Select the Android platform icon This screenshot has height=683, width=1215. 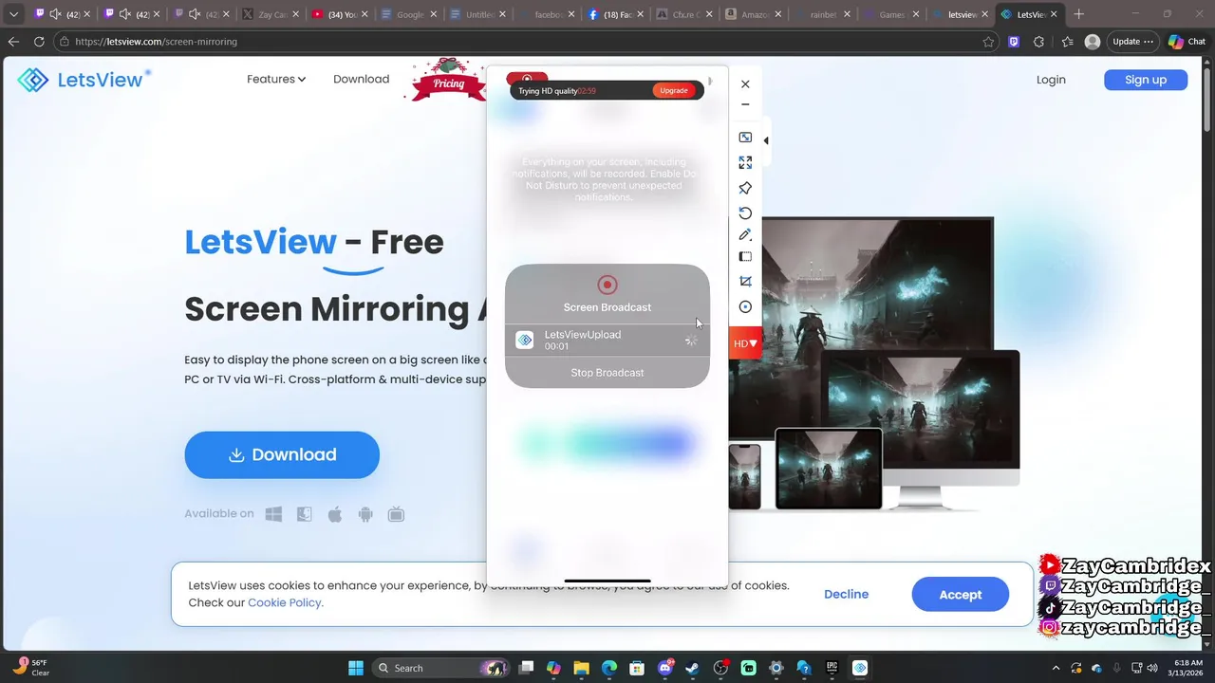coord(365,514)
